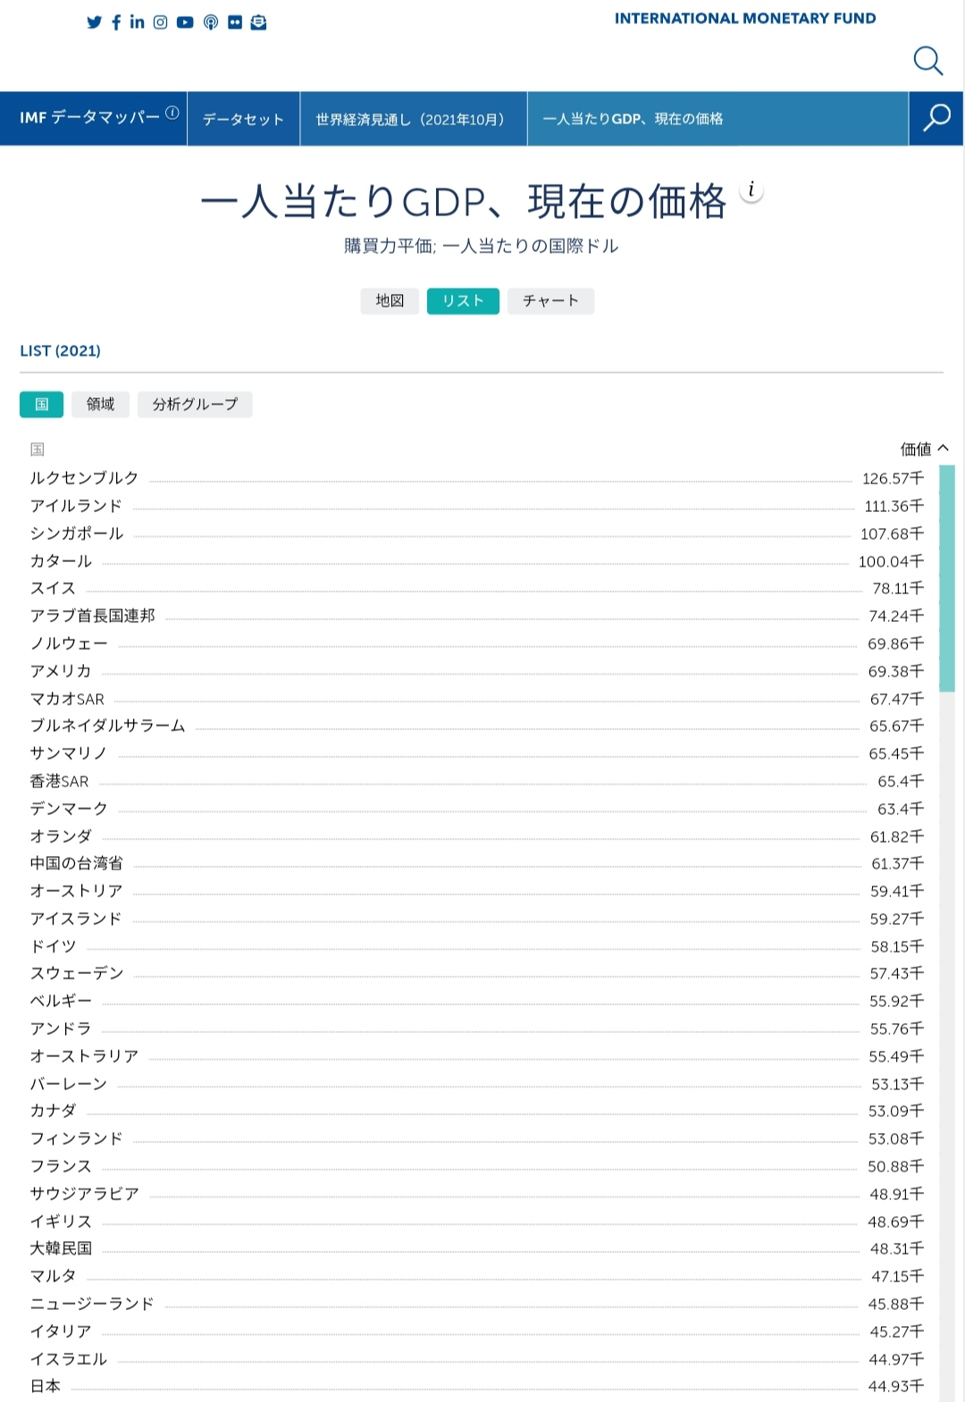Screen dimensions: 965x1402
Task: Open 世界経済見通し (2021年10月) menu item
Action: [413, 119]
